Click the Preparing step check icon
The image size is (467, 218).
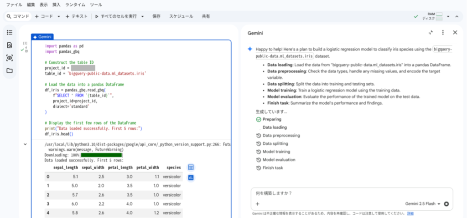(x=259, y=119)
